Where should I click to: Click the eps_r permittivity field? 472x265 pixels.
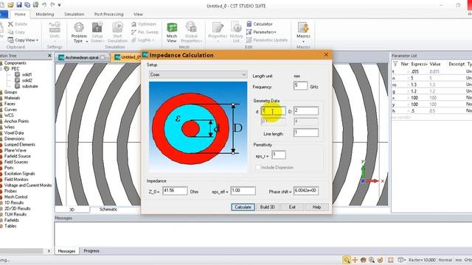tap(279, 155)
